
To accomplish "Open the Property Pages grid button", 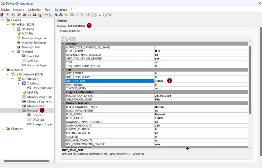I will (73, 39).
